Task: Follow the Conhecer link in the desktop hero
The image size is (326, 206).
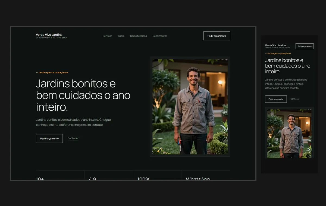Action: [73, 138]
